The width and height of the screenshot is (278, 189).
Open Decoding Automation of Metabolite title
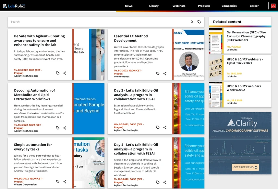click(34, 95)
